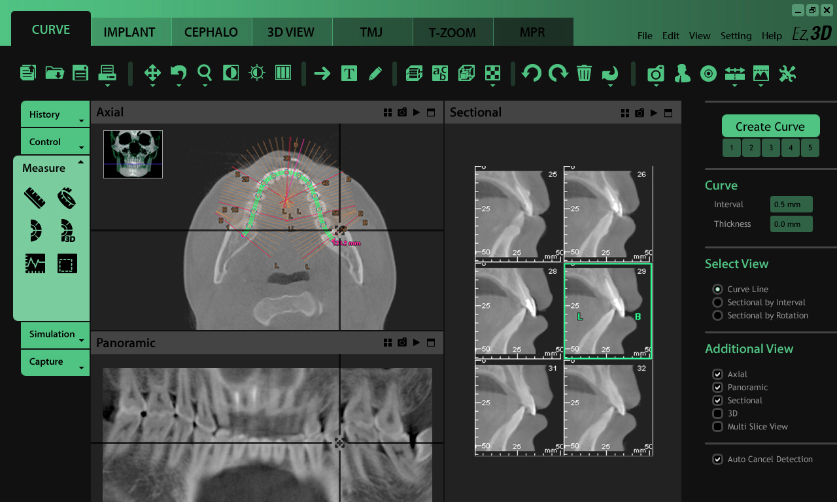This screenshot has height=502, width=837.
Task: Expand the Capture panel
Action: [55, 362]
